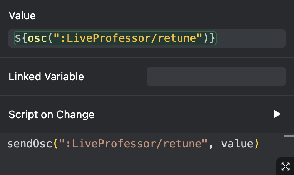Click the "${" at start of Value expression
This screenshot has height=175, width=294.
click(x=21, y=38)
